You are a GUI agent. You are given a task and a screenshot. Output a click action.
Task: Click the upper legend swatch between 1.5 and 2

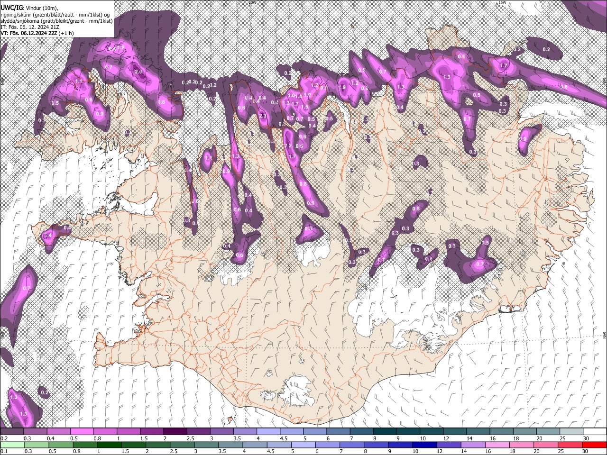pos(152,432)
